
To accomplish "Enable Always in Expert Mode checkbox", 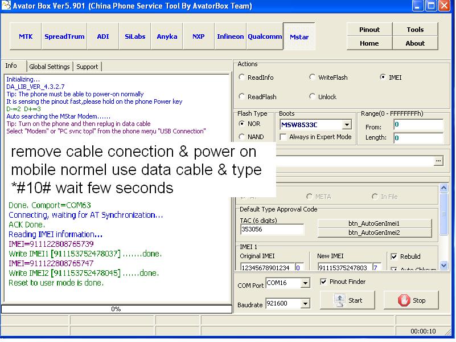I will click(x=283, y=137).
